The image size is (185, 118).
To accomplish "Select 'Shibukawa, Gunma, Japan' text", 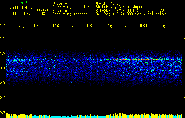I will pos(119,7).
